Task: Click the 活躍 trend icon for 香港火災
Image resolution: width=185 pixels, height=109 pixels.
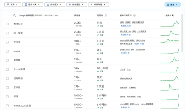Action: point(98,26)
